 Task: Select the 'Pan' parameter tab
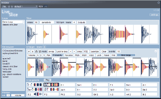(48, 55)
